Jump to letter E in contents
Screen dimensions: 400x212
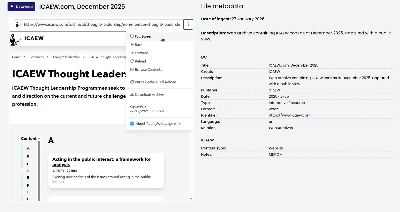click(x=28, y=178)
